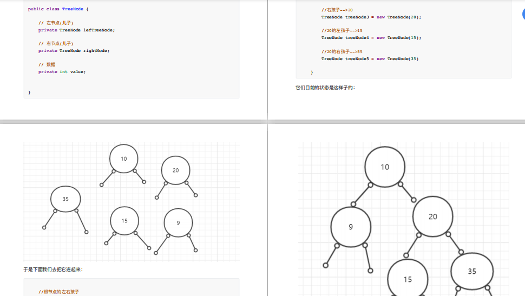This screenshot has height=296, width=525.
Task: Click node 35 in the connected tree diagram
Action: (x=472, y=271)
